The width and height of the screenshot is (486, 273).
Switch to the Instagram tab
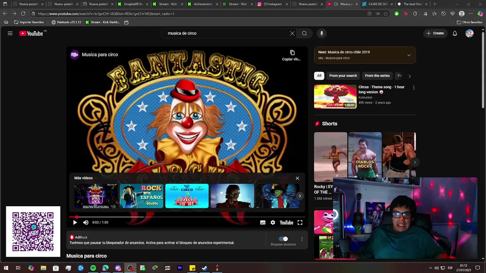(x=272, y=4)
